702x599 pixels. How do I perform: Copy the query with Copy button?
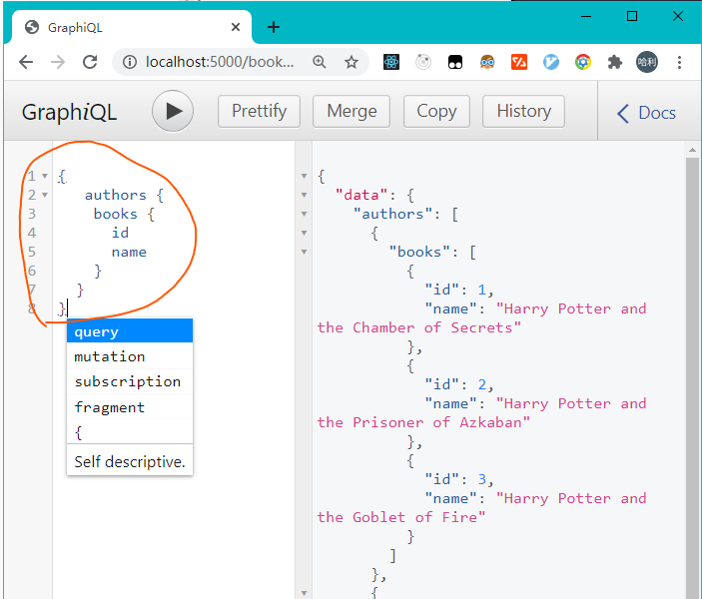[436, 111]
